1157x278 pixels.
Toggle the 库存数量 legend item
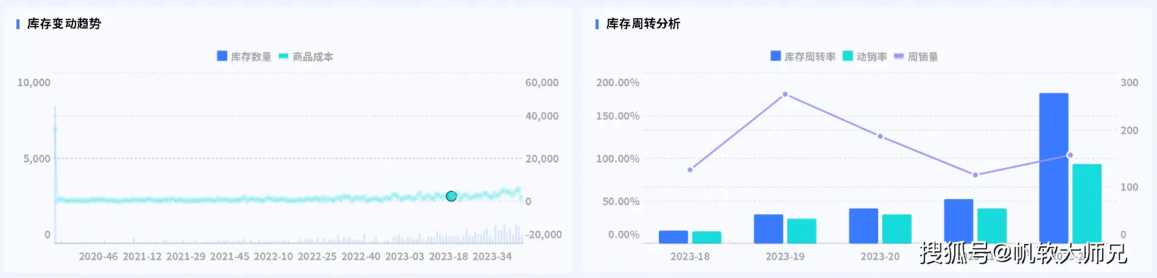point(244,56)
